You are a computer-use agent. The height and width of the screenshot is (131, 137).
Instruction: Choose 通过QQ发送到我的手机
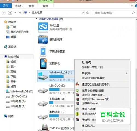pyautogui.click(x=96, y=84)
